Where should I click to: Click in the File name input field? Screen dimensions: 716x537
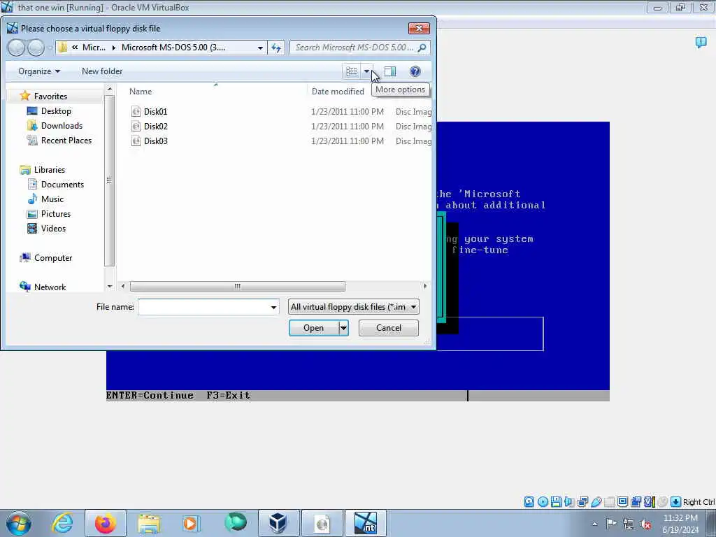click(x=203, y=308)
